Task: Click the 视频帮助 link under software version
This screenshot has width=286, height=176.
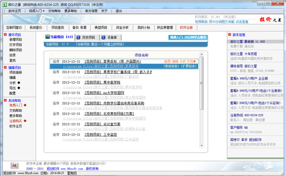Action: 222,21
